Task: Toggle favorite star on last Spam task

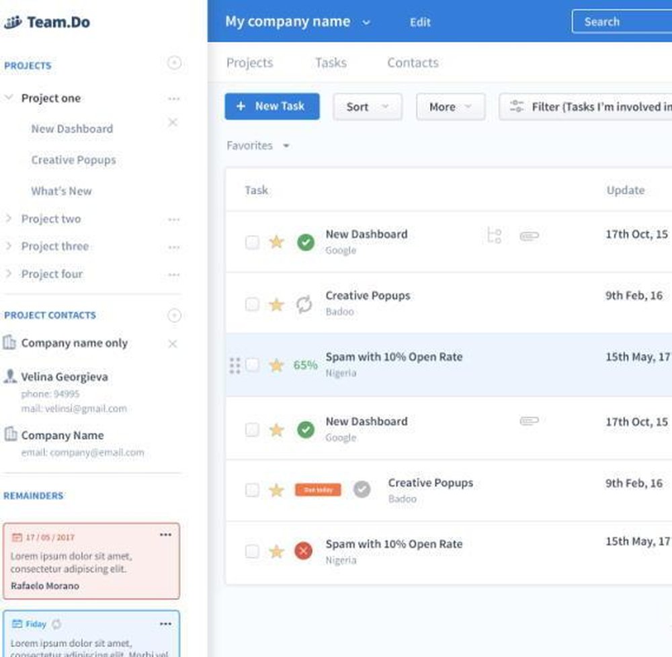Action: [x=276, y=552]
